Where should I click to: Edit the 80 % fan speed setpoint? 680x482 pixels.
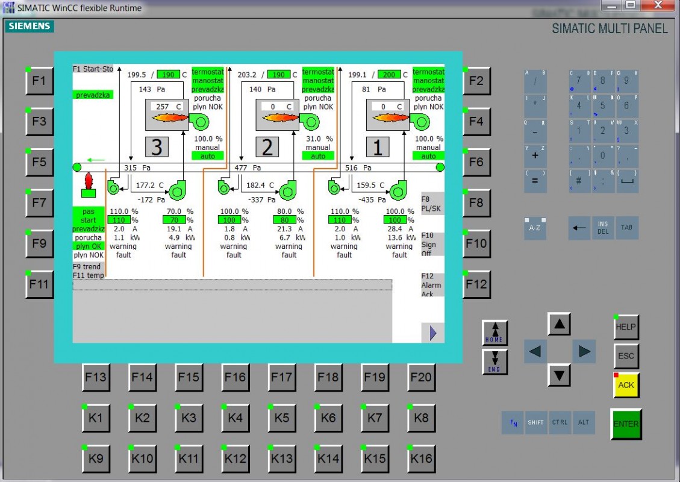(x=284, y=220)
